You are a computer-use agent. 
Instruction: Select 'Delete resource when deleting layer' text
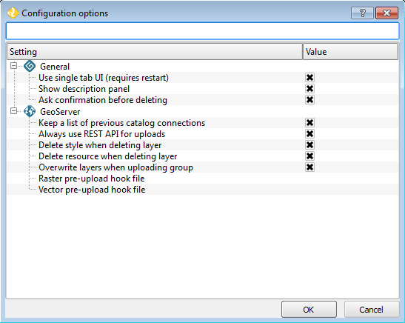pos(107,156)
